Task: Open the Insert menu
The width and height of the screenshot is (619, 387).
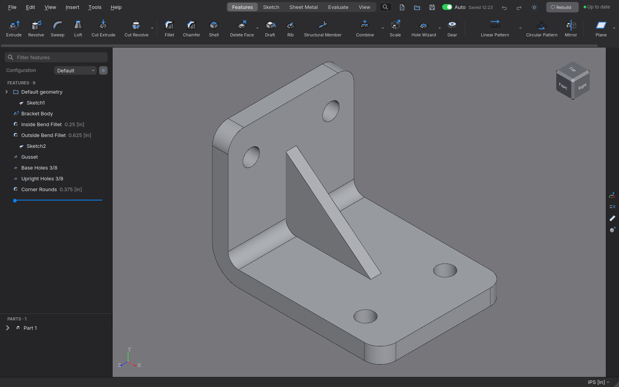Action: tap(72, 7)
